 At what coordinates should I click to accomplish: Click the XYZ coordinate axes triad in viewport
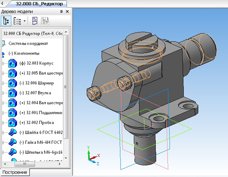pos(94,156)
